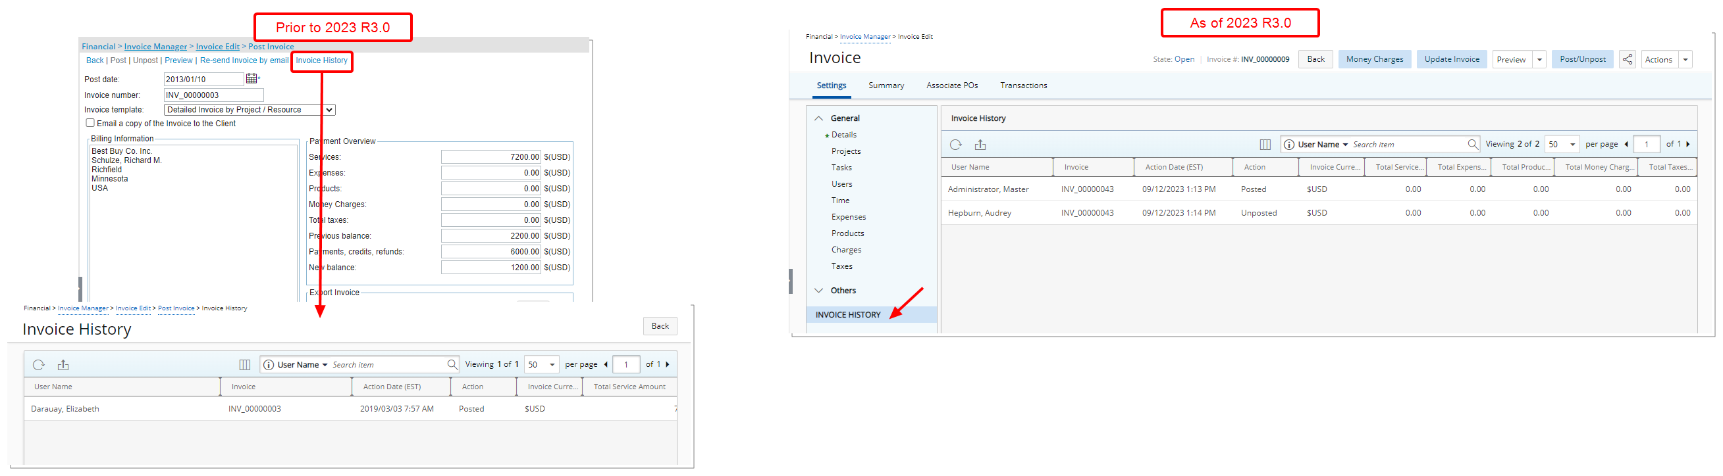Click Back button in right Invoice header
1723x476 pixels.
pyautogui.click(x=1315, y=59)
